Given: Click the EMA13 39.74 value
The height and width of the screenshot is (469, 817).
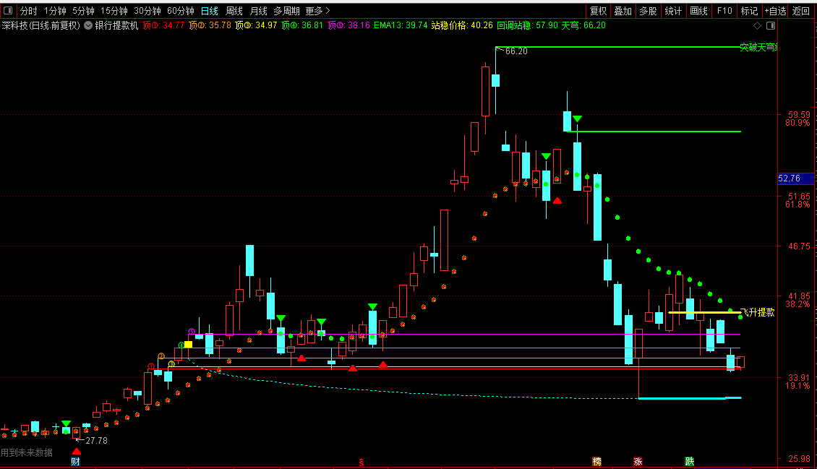Looking at the screenshot, I should point(401,25).
